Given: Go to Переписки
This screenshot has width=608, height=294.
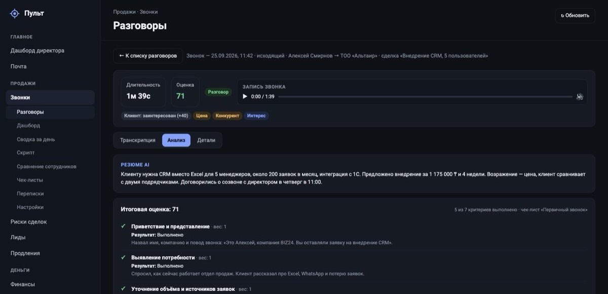Looking at the screenshot, I should [50, 194].
